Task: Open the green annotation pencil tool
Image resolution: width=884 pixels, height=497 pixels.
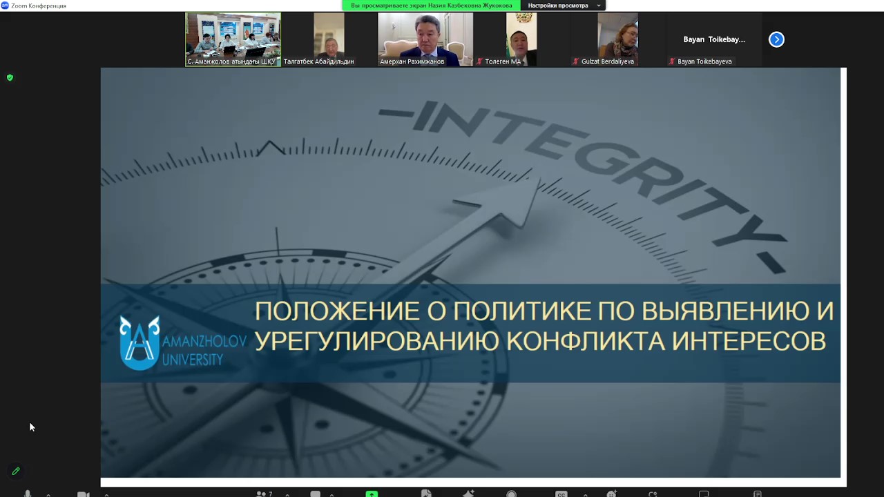Action: tap(16, 471)
